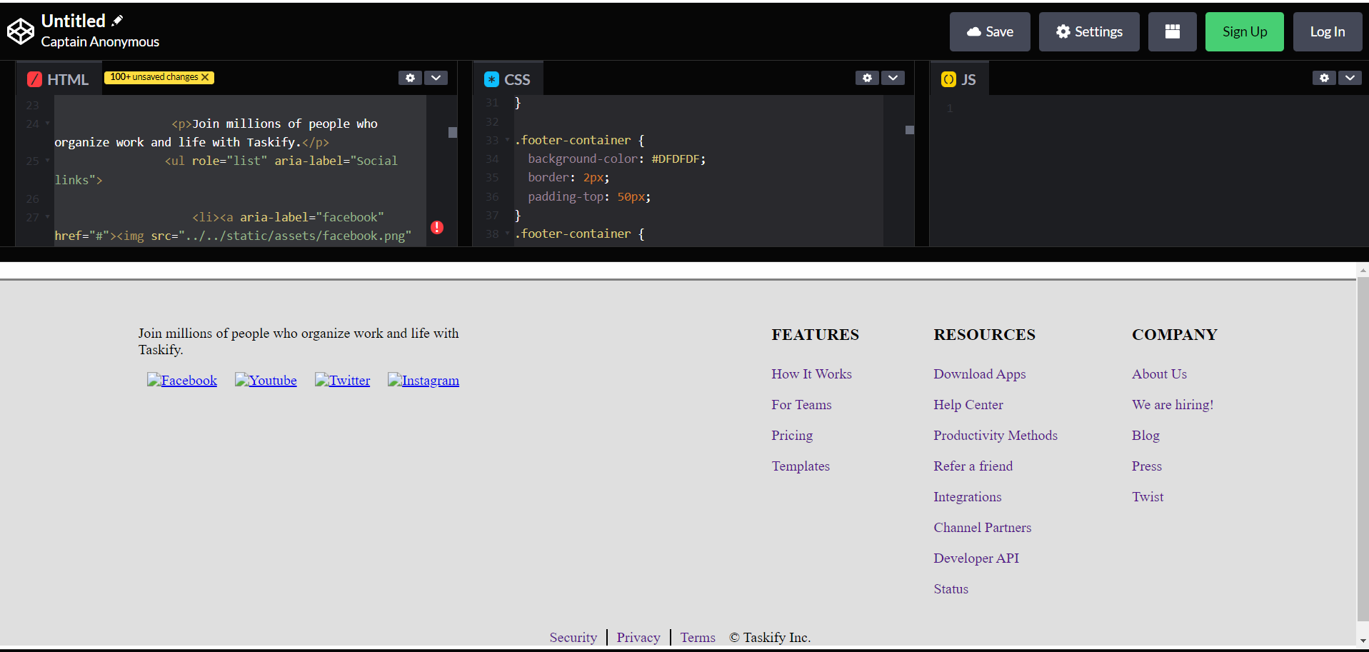Open the Twitter social link
1369x652 pixels.
(343, 380)
